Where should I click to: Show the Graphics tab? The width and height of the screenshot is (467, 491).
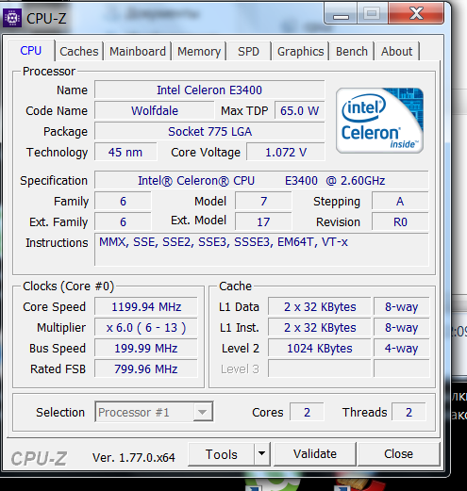pyautogui.click(x=300, y=51)
